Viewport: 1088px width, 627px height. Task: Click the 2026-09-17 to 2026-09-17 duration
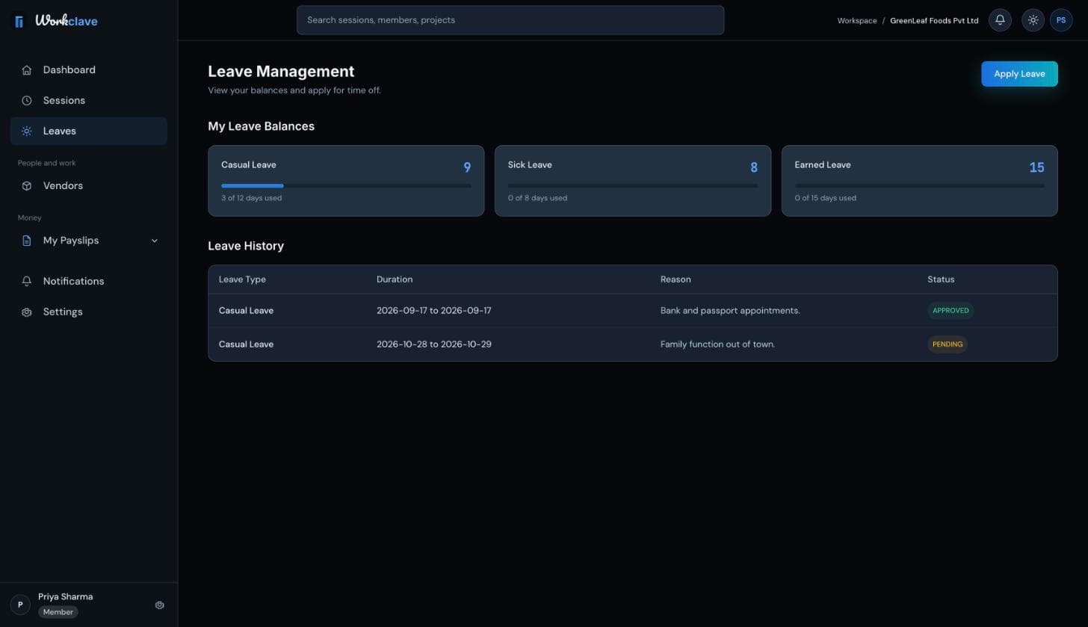(x=434, y=311)
